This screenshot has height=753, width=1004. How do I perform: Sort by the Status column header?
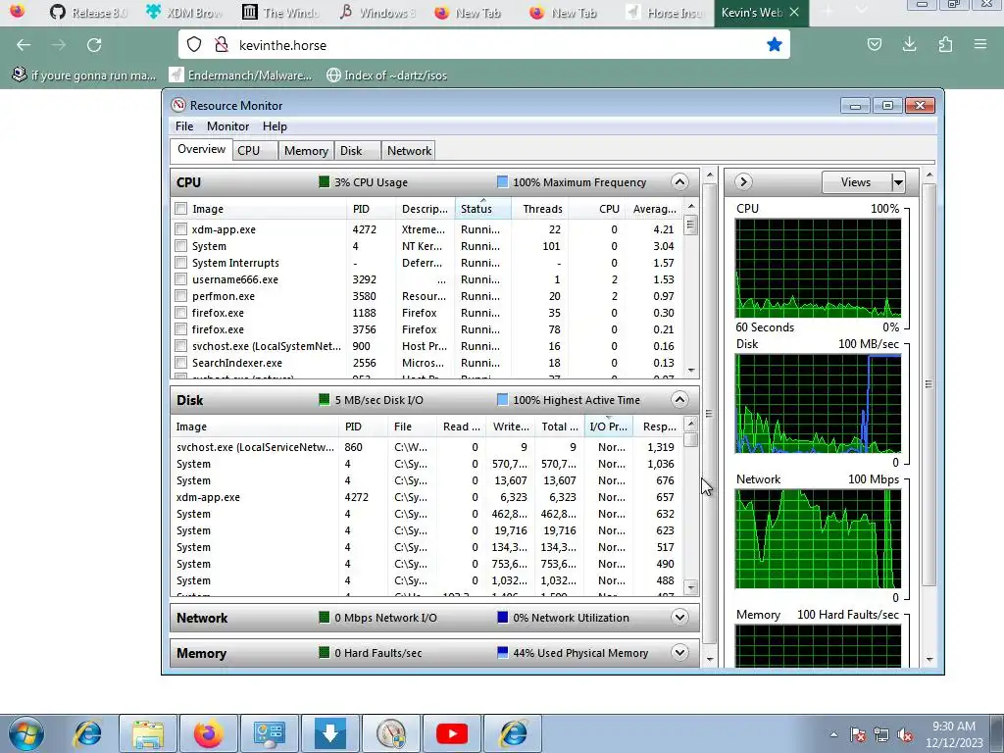[x=482, y=209]
